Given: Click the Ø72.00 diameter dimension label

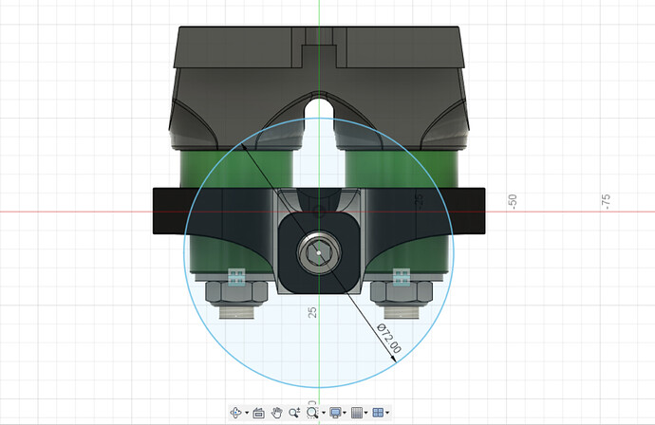Looking at the screenshot, I should tap(388, 339).
